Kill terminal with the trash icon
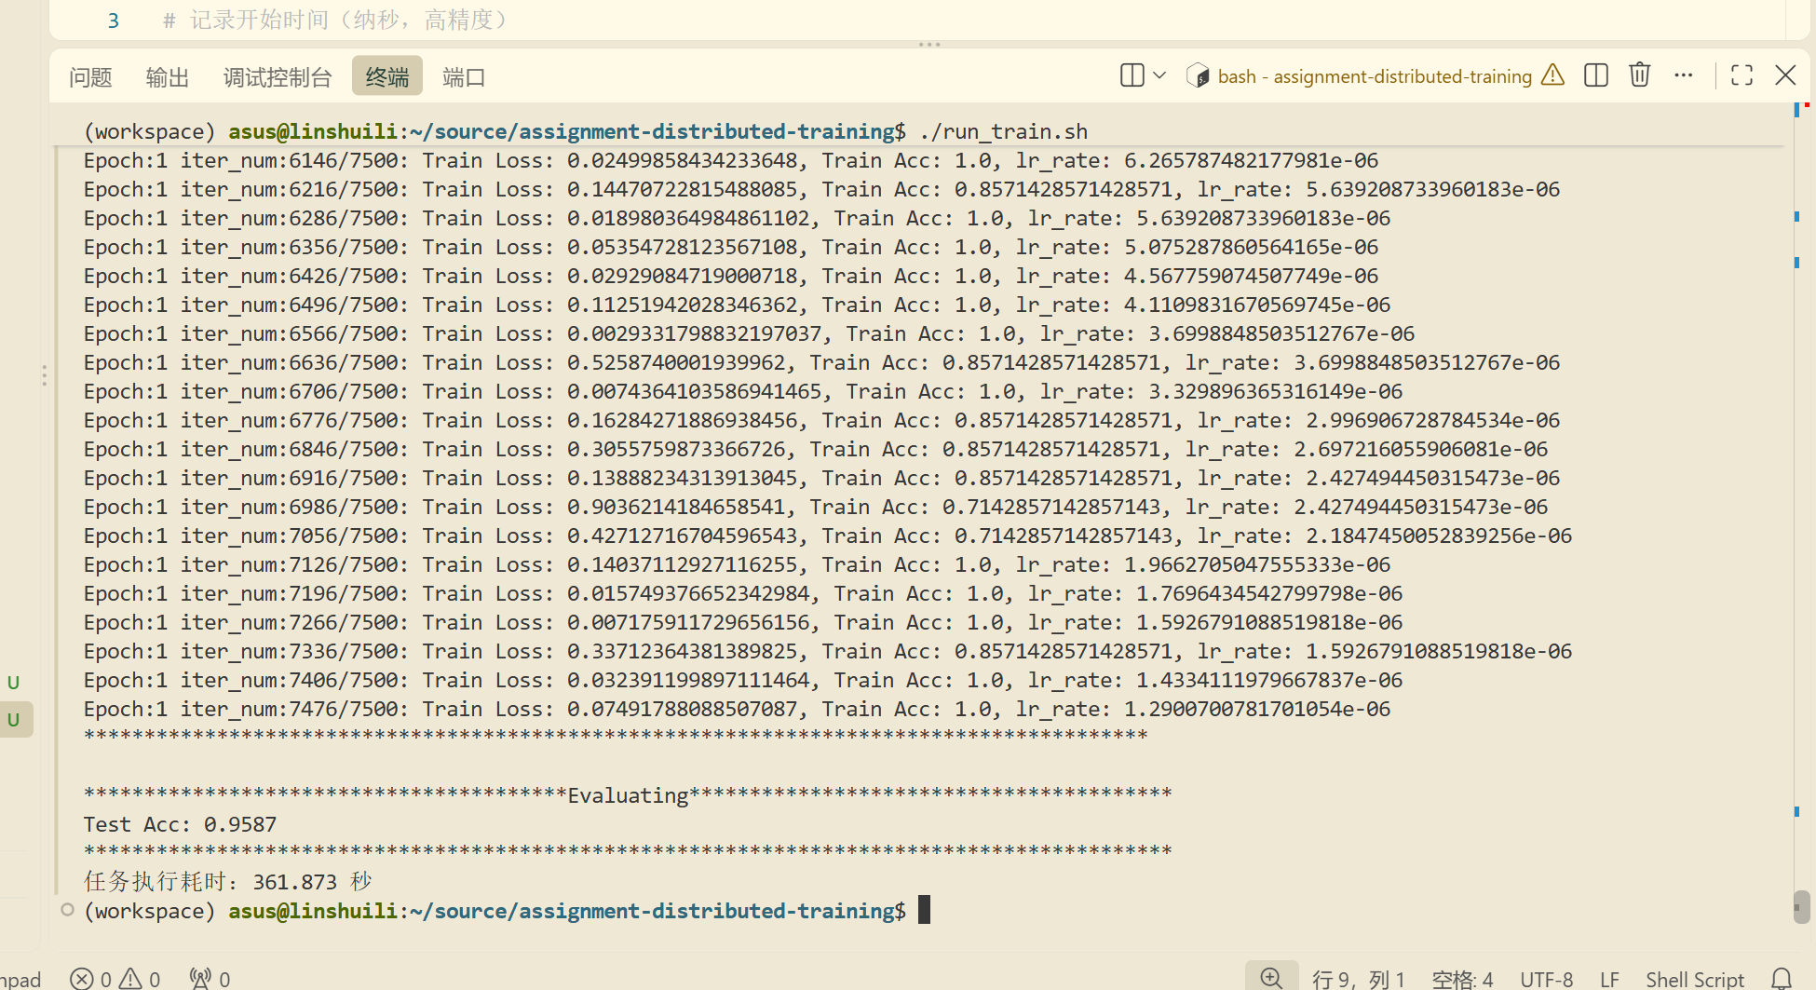The height and width of the screenshot is (990, 1816). 1640,75
